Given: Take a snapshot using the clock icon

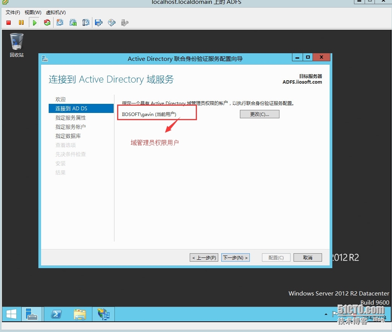Looking at the screenshot, I should pos(60,23).
